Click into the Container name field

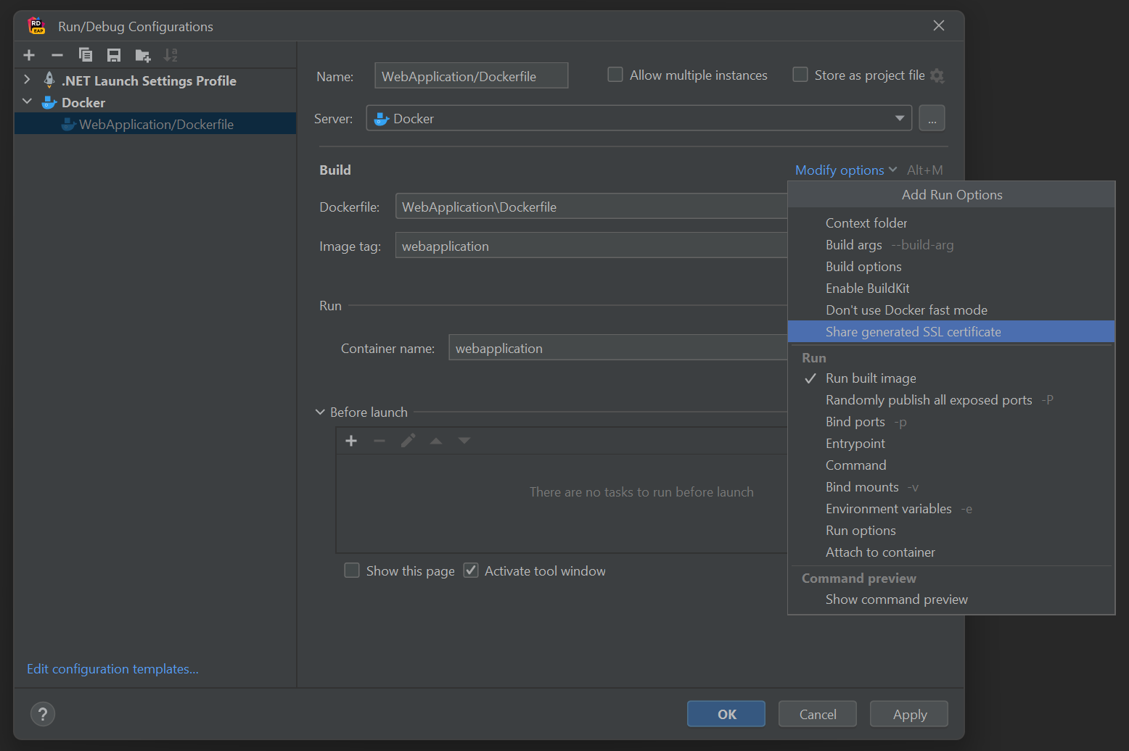617,348
